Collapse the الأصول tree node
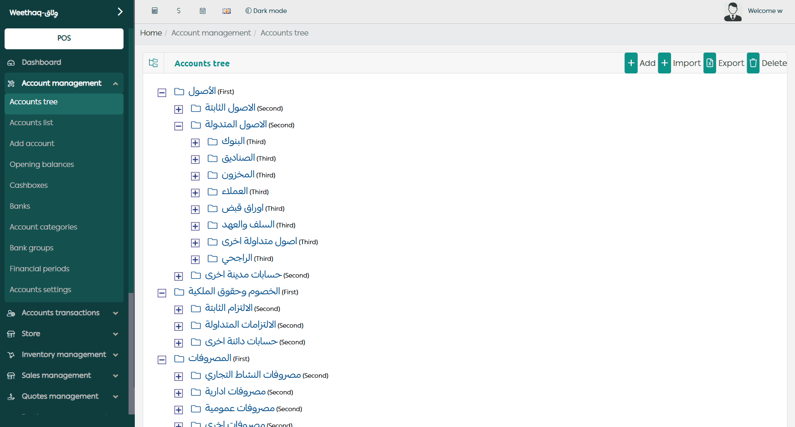The width and height of the screenshot is (795, 427). point(162,93)
